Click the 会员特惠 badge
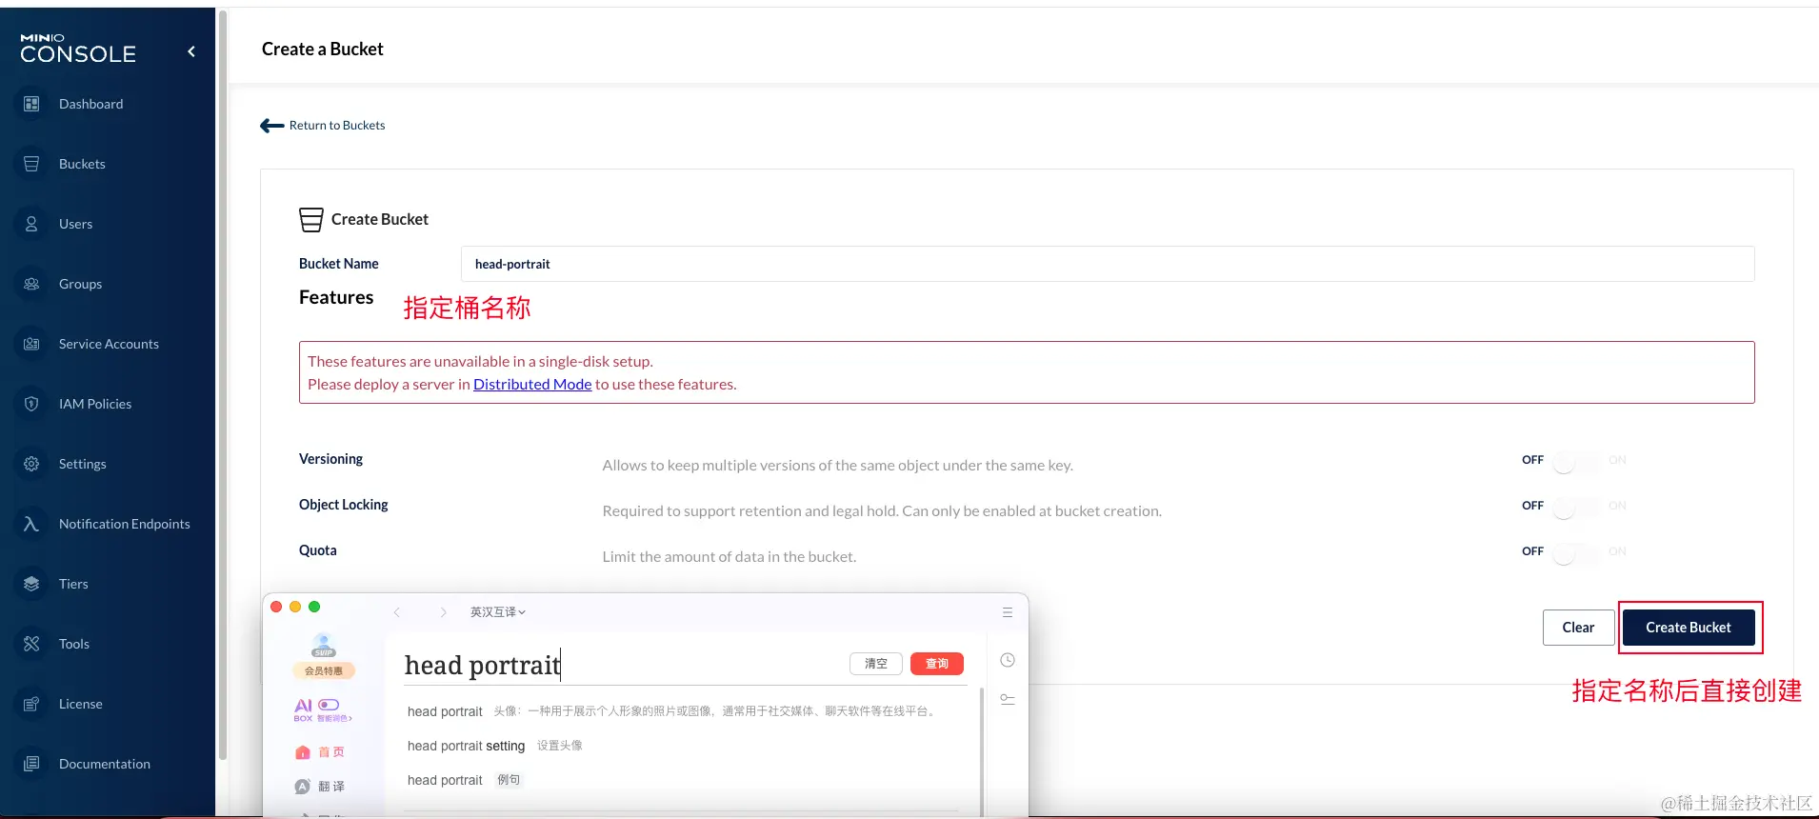1819x819 pixels. pyautogui.click(x=324, y=670)
